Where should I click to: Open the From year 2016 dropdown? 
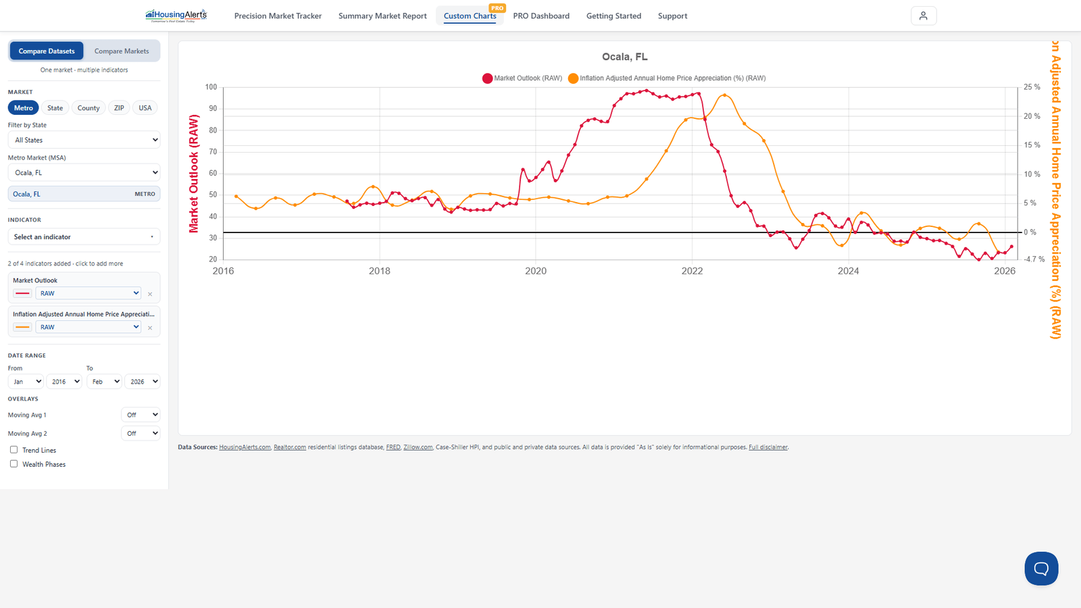coord(64,382)
